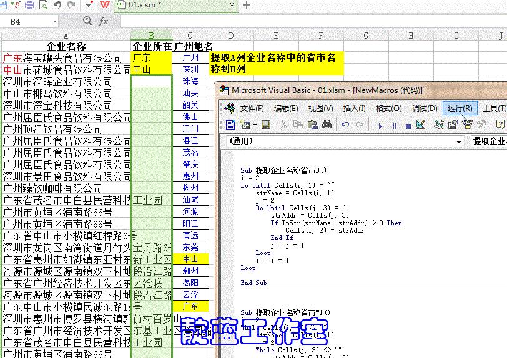
Task: Open print preview in WPS toolbar
Action: click(43, 5)
